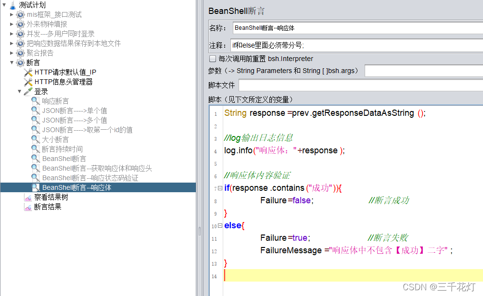
Task: Collapse the 测试计划 tree node
Action: pos(5,5)
